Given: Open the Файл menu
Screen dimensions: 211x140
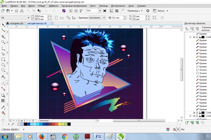Looking at the screenshot, I should coord(4,6).
